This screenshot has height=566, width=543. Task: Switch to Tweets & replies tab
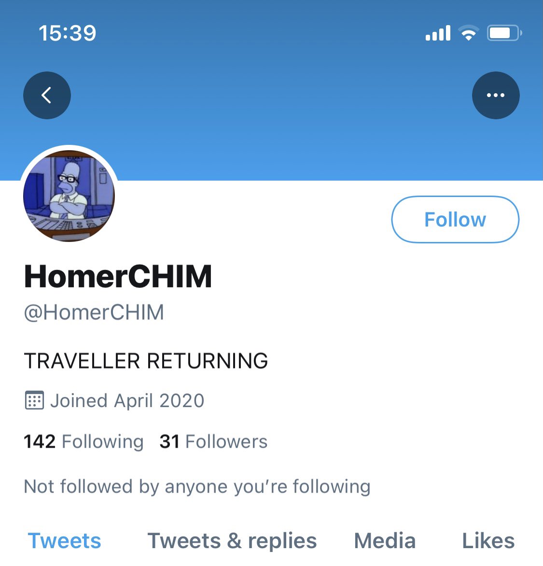(232, 541)
